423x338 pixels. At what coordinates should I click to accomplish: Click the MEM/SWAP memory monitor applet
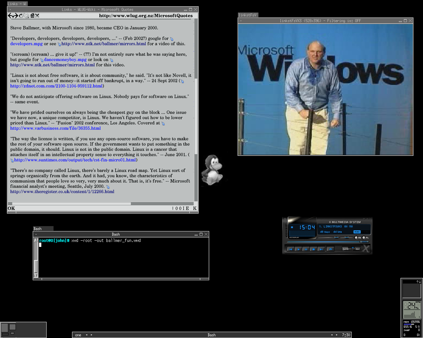coord(412,328)
